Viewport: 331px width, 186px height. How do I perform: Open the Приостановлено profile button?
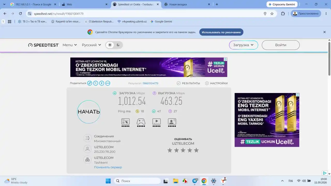306,13
